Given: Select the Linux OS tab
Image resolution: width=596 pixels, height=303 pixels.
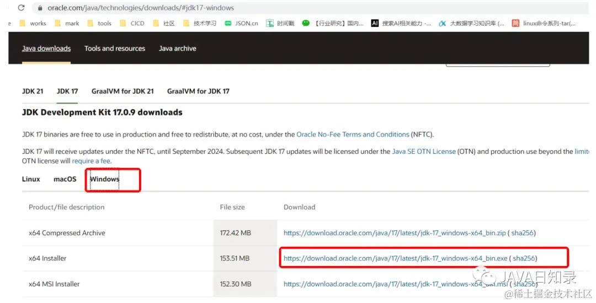Looking at the screenshot, I should tap(31, 179).
